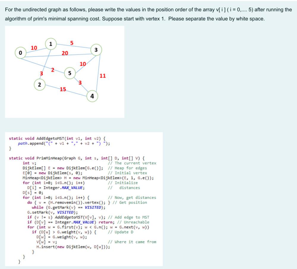Click vertex 0 on the graph
297x269 pixels.
20,52
